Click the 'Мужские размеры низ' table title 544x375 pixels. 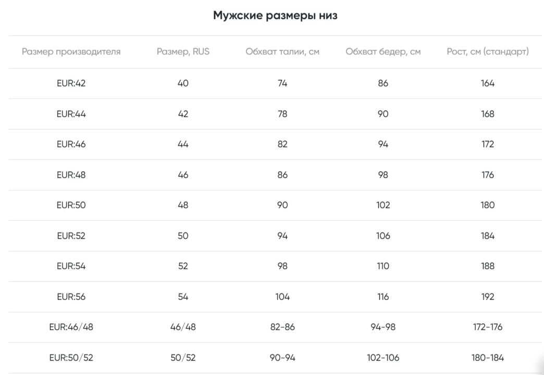point(275,16)
